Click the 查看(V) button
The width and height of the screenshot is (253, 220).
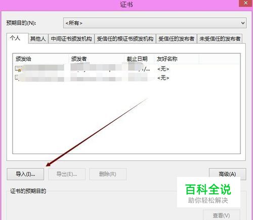[x=222, y=215]
